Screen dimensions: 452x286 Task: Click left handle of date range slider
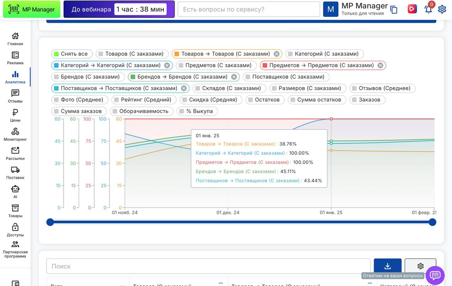50,222
